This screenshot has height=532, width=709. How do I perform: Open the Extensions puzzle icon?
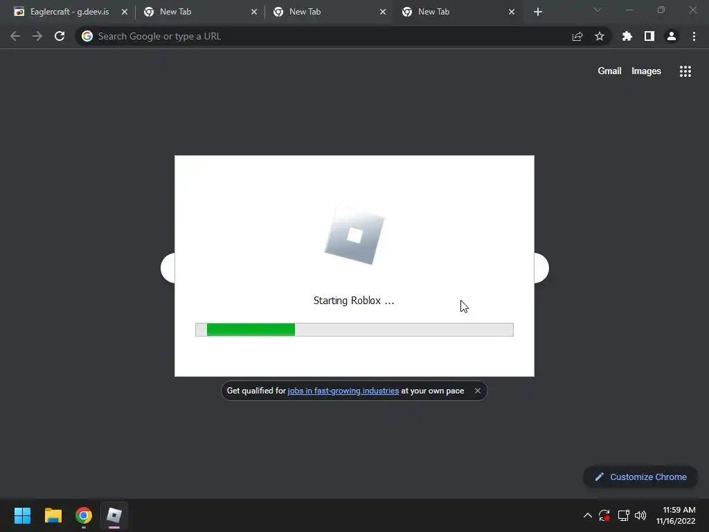pos(627,36)
